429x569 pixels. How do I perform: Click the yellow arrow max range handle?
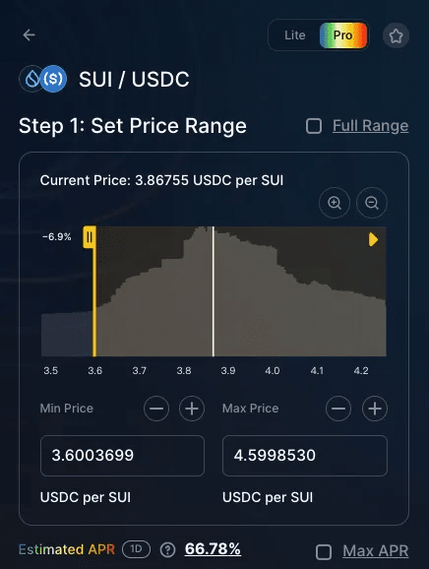click(373, 239)
